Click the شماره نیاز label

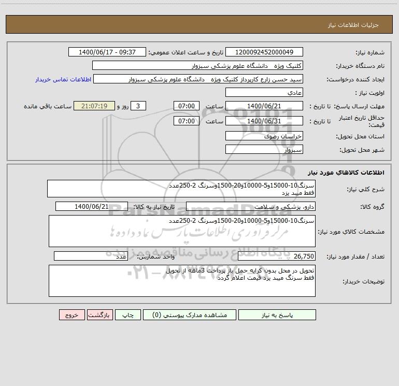click(370, 53)
